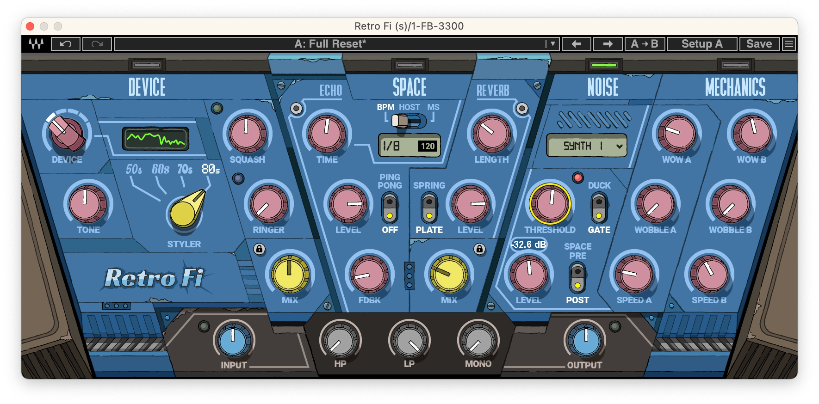Flip the Spring/Plate reverb switch
Image resolution: width=819 pixels, height=404 pixels.
[429, 208]
